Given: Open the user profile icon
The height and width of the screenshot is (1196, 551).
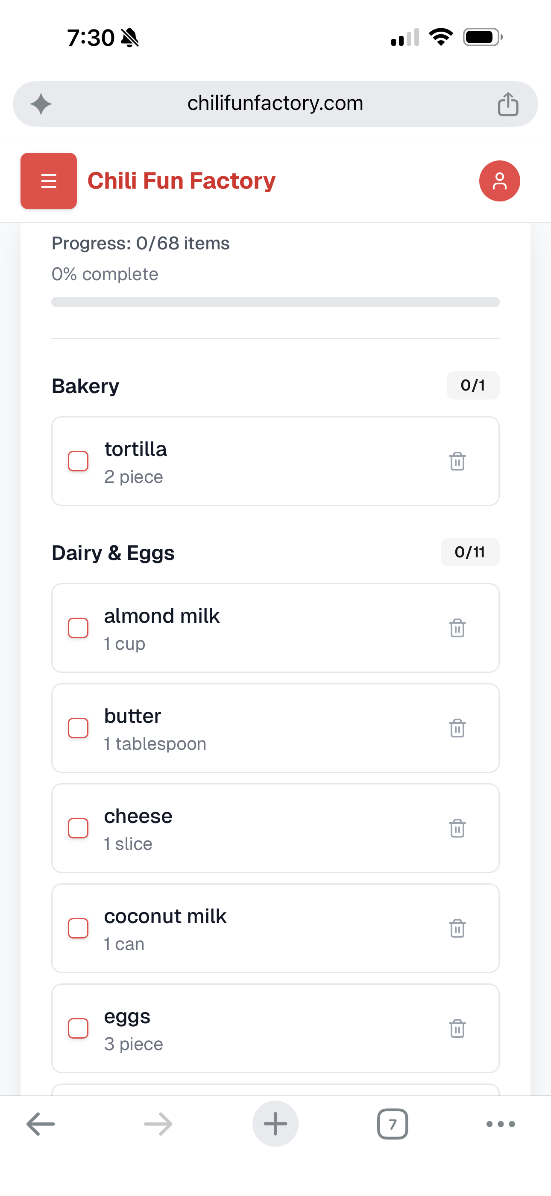Looking at the screenshot, I should [x=499, y=181].
